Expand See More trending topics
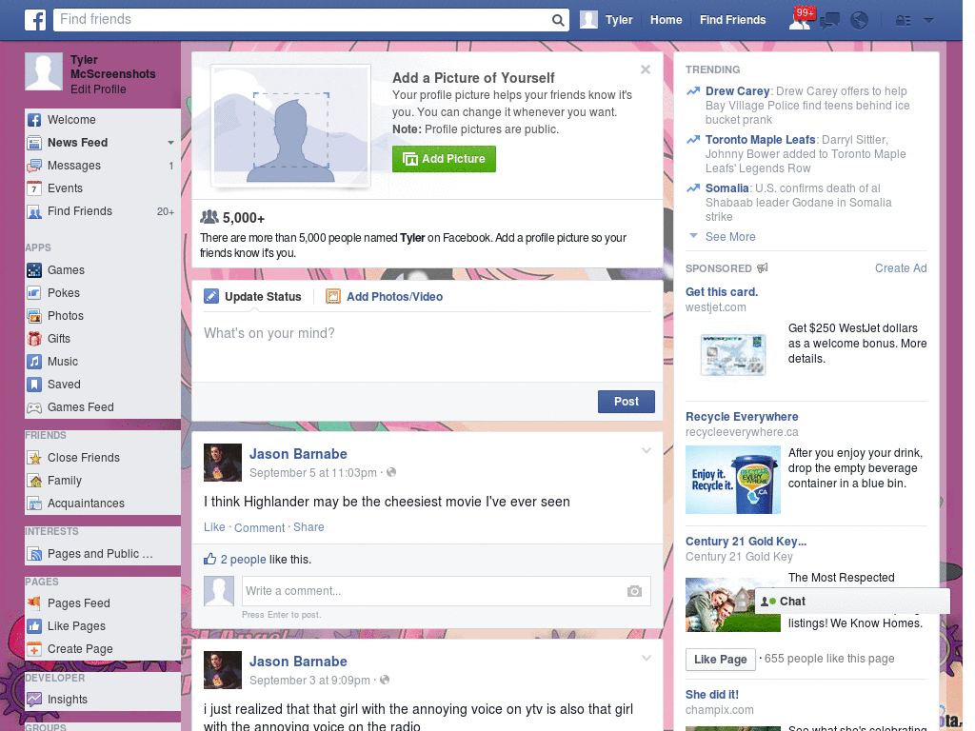Viewport: 975px width, 731px height. [730, 237]
